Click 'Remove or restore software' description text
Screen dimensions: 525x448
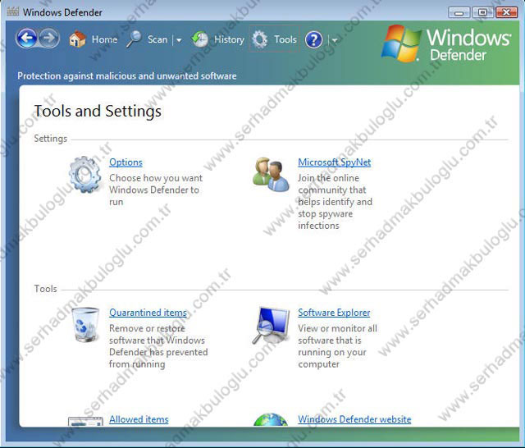click(158, 346)
